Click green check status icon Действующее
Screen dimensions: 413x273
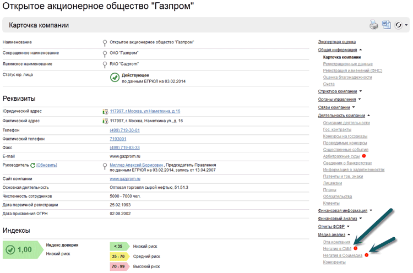coord(115,78)
